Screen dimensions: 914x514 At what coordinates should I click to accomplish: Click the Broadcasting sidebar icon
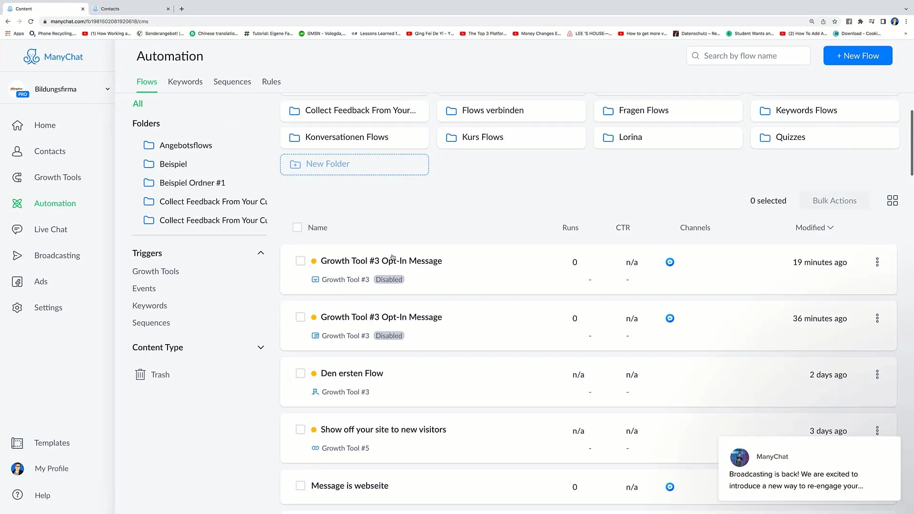coord(17,255)
